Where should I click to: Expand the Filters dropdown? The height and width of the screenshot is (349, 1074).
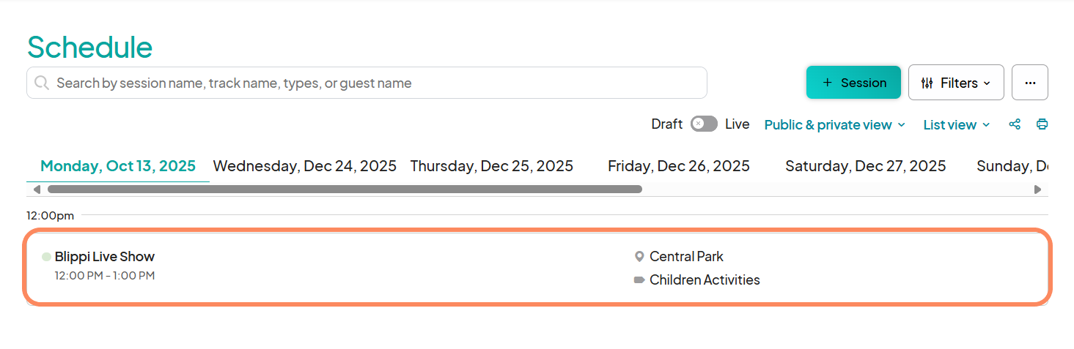956,83
